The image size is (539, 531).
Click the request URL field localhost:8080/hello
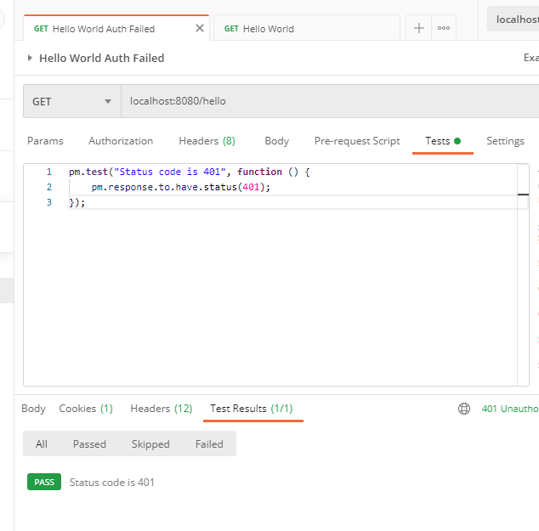click(330, 101)
